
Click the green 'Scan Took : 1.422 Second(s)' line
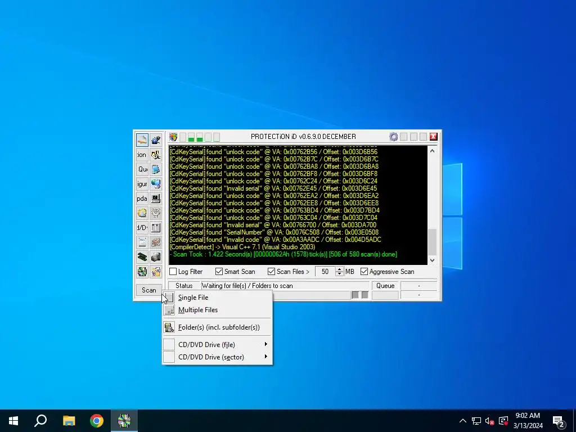coord(283,254)
